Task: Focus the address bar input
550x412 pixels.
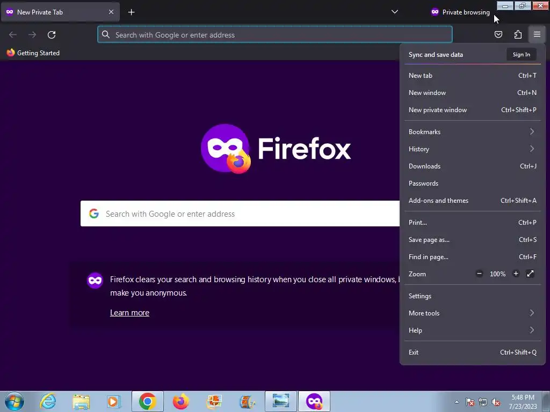Action: 274,34
